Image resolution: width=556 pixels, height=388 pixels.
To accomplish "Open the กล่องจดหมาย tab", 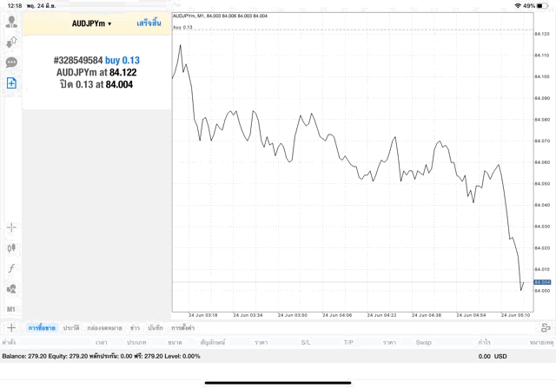I will (x=105, y=328).
